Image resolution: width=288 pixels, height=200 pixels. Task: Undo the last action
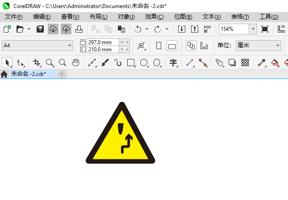pyautogui.click(x=138, y=29)
